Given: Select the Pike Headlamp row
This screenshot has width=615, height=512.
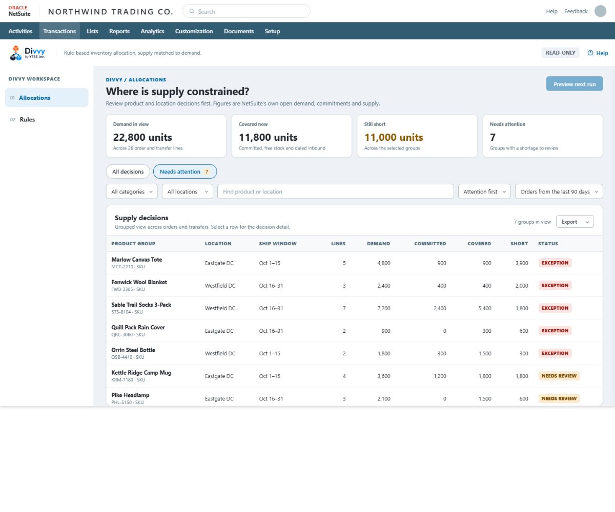Looking at the screenshot, I should (x=354, y=397).
